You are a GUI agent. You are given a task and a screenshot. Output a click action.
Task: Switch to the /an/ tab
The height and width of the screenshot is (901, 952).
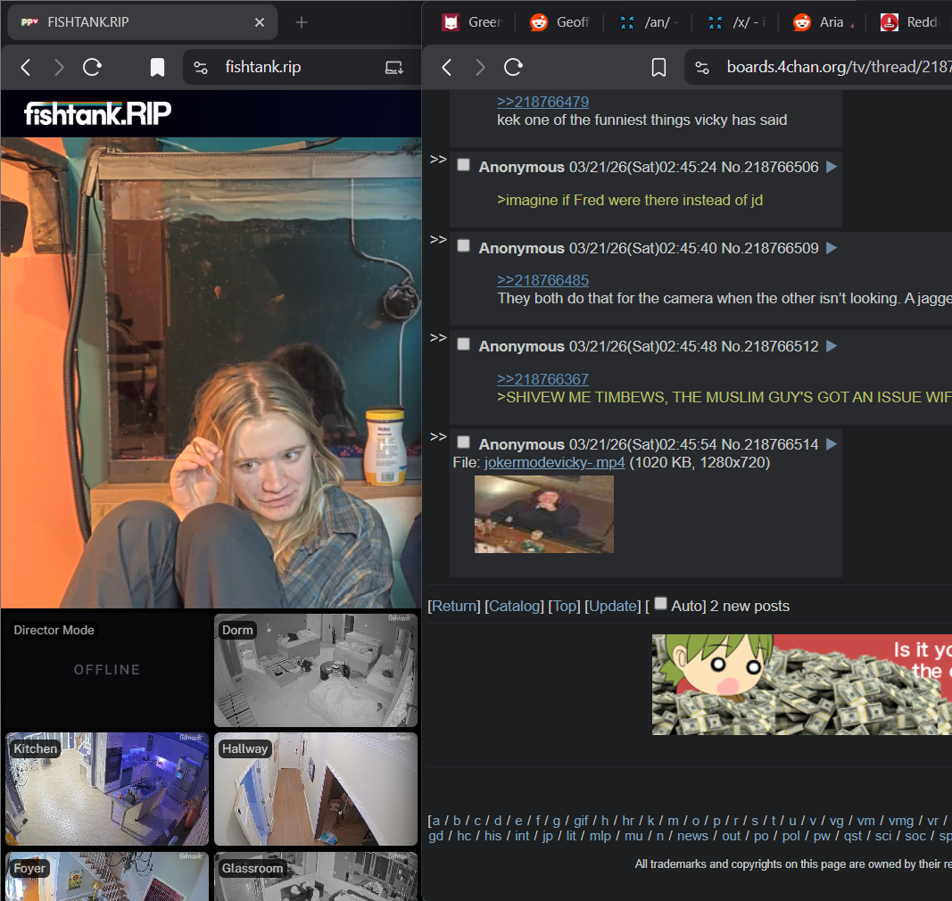[x=649, y=22]
